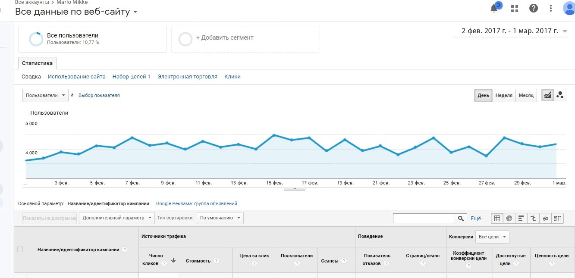Click the help question mark icon
Screen dimensions: 575x278
(534, 9)
